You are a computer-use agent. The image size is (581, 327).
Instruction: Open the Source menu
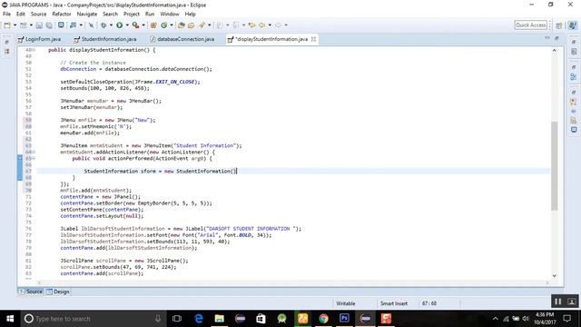tap(38, 14)
